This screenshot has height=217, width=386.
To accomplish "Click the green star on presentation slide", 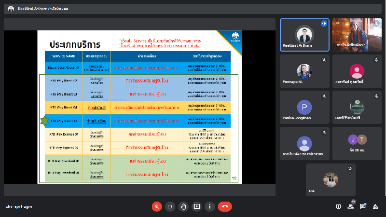I will pos(44,120).
